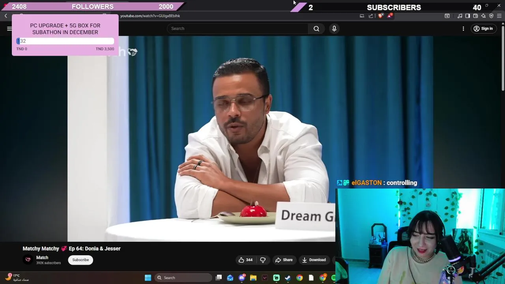Open the weather widget showing 17°C

click(x=17, y=278)
